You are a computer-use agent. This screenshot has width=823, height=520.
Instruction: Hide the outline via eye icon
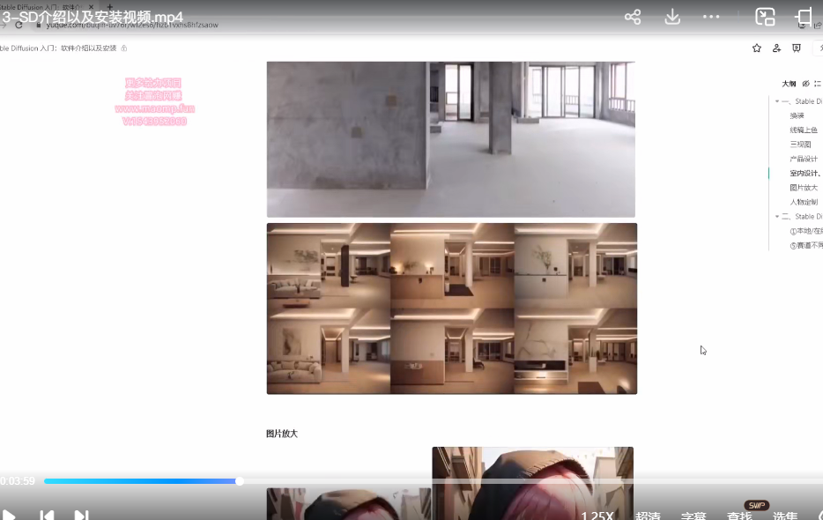coord(805,84)
